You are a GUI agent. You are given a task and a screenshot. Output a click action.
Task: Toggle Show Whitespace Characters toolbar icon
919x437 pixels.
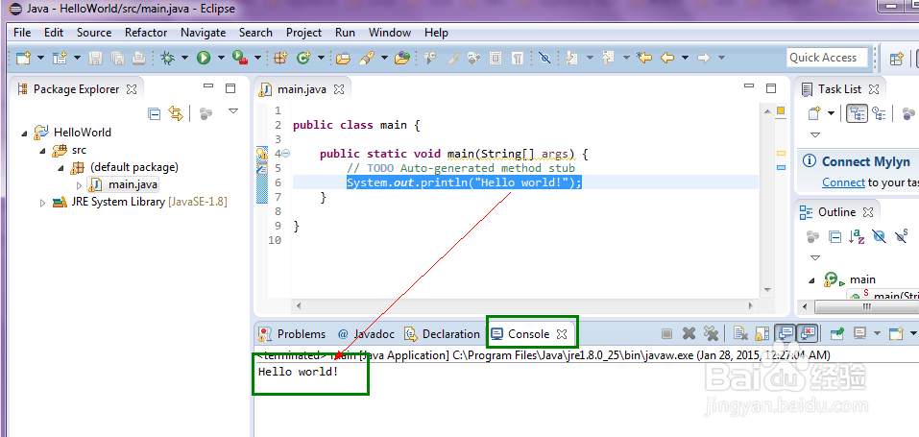tap(518, 58)
